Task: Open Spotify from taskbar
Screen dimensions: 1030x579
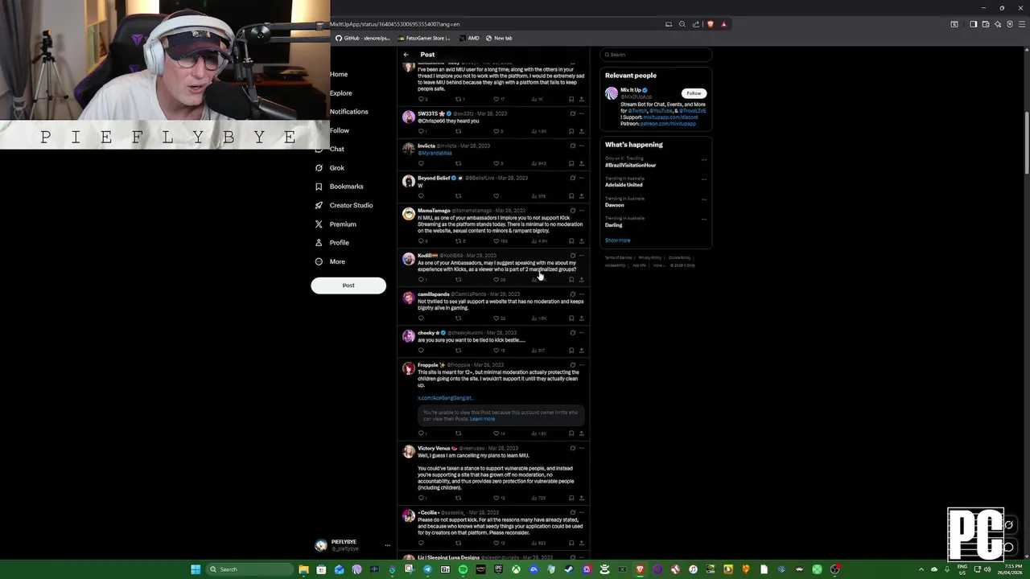Action: coord(463,569)
